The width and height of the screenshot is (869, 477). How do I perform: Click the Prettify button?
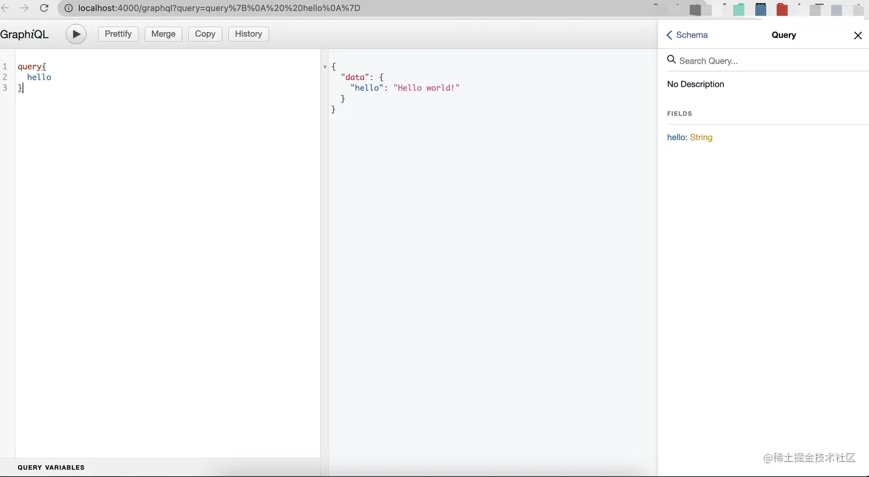click(118, 34)
